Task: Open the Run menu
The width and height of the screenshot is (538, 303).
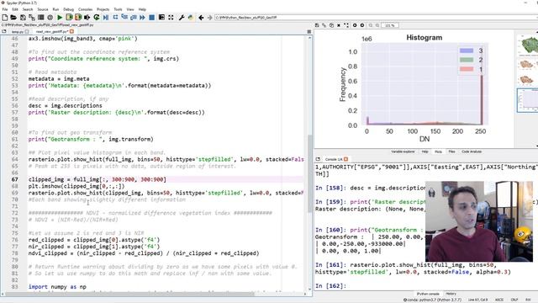Action: tap(55, 9)
